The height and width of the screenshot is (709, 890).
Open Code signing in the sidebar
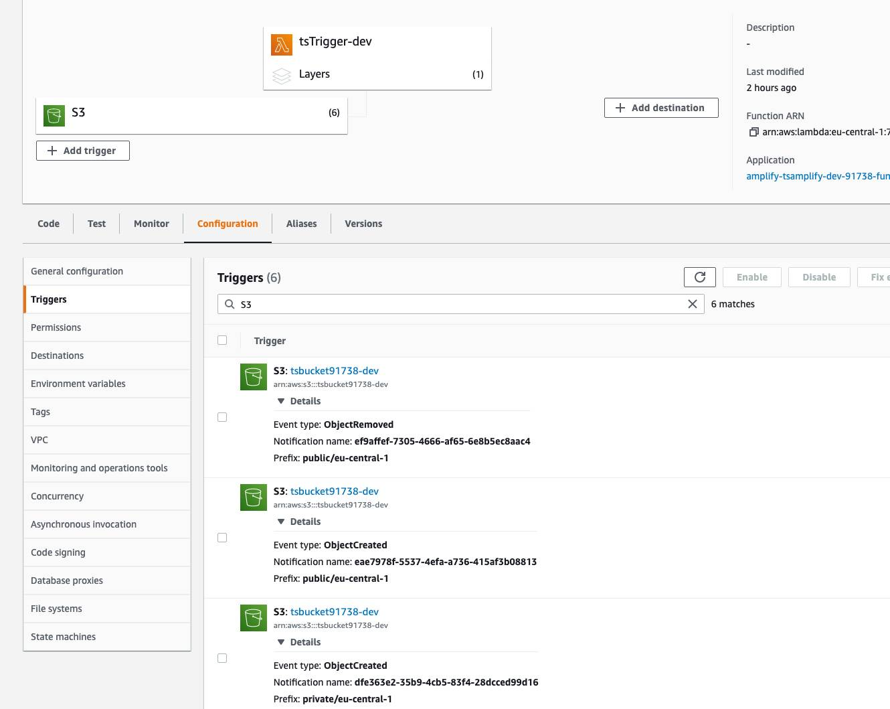107,552
